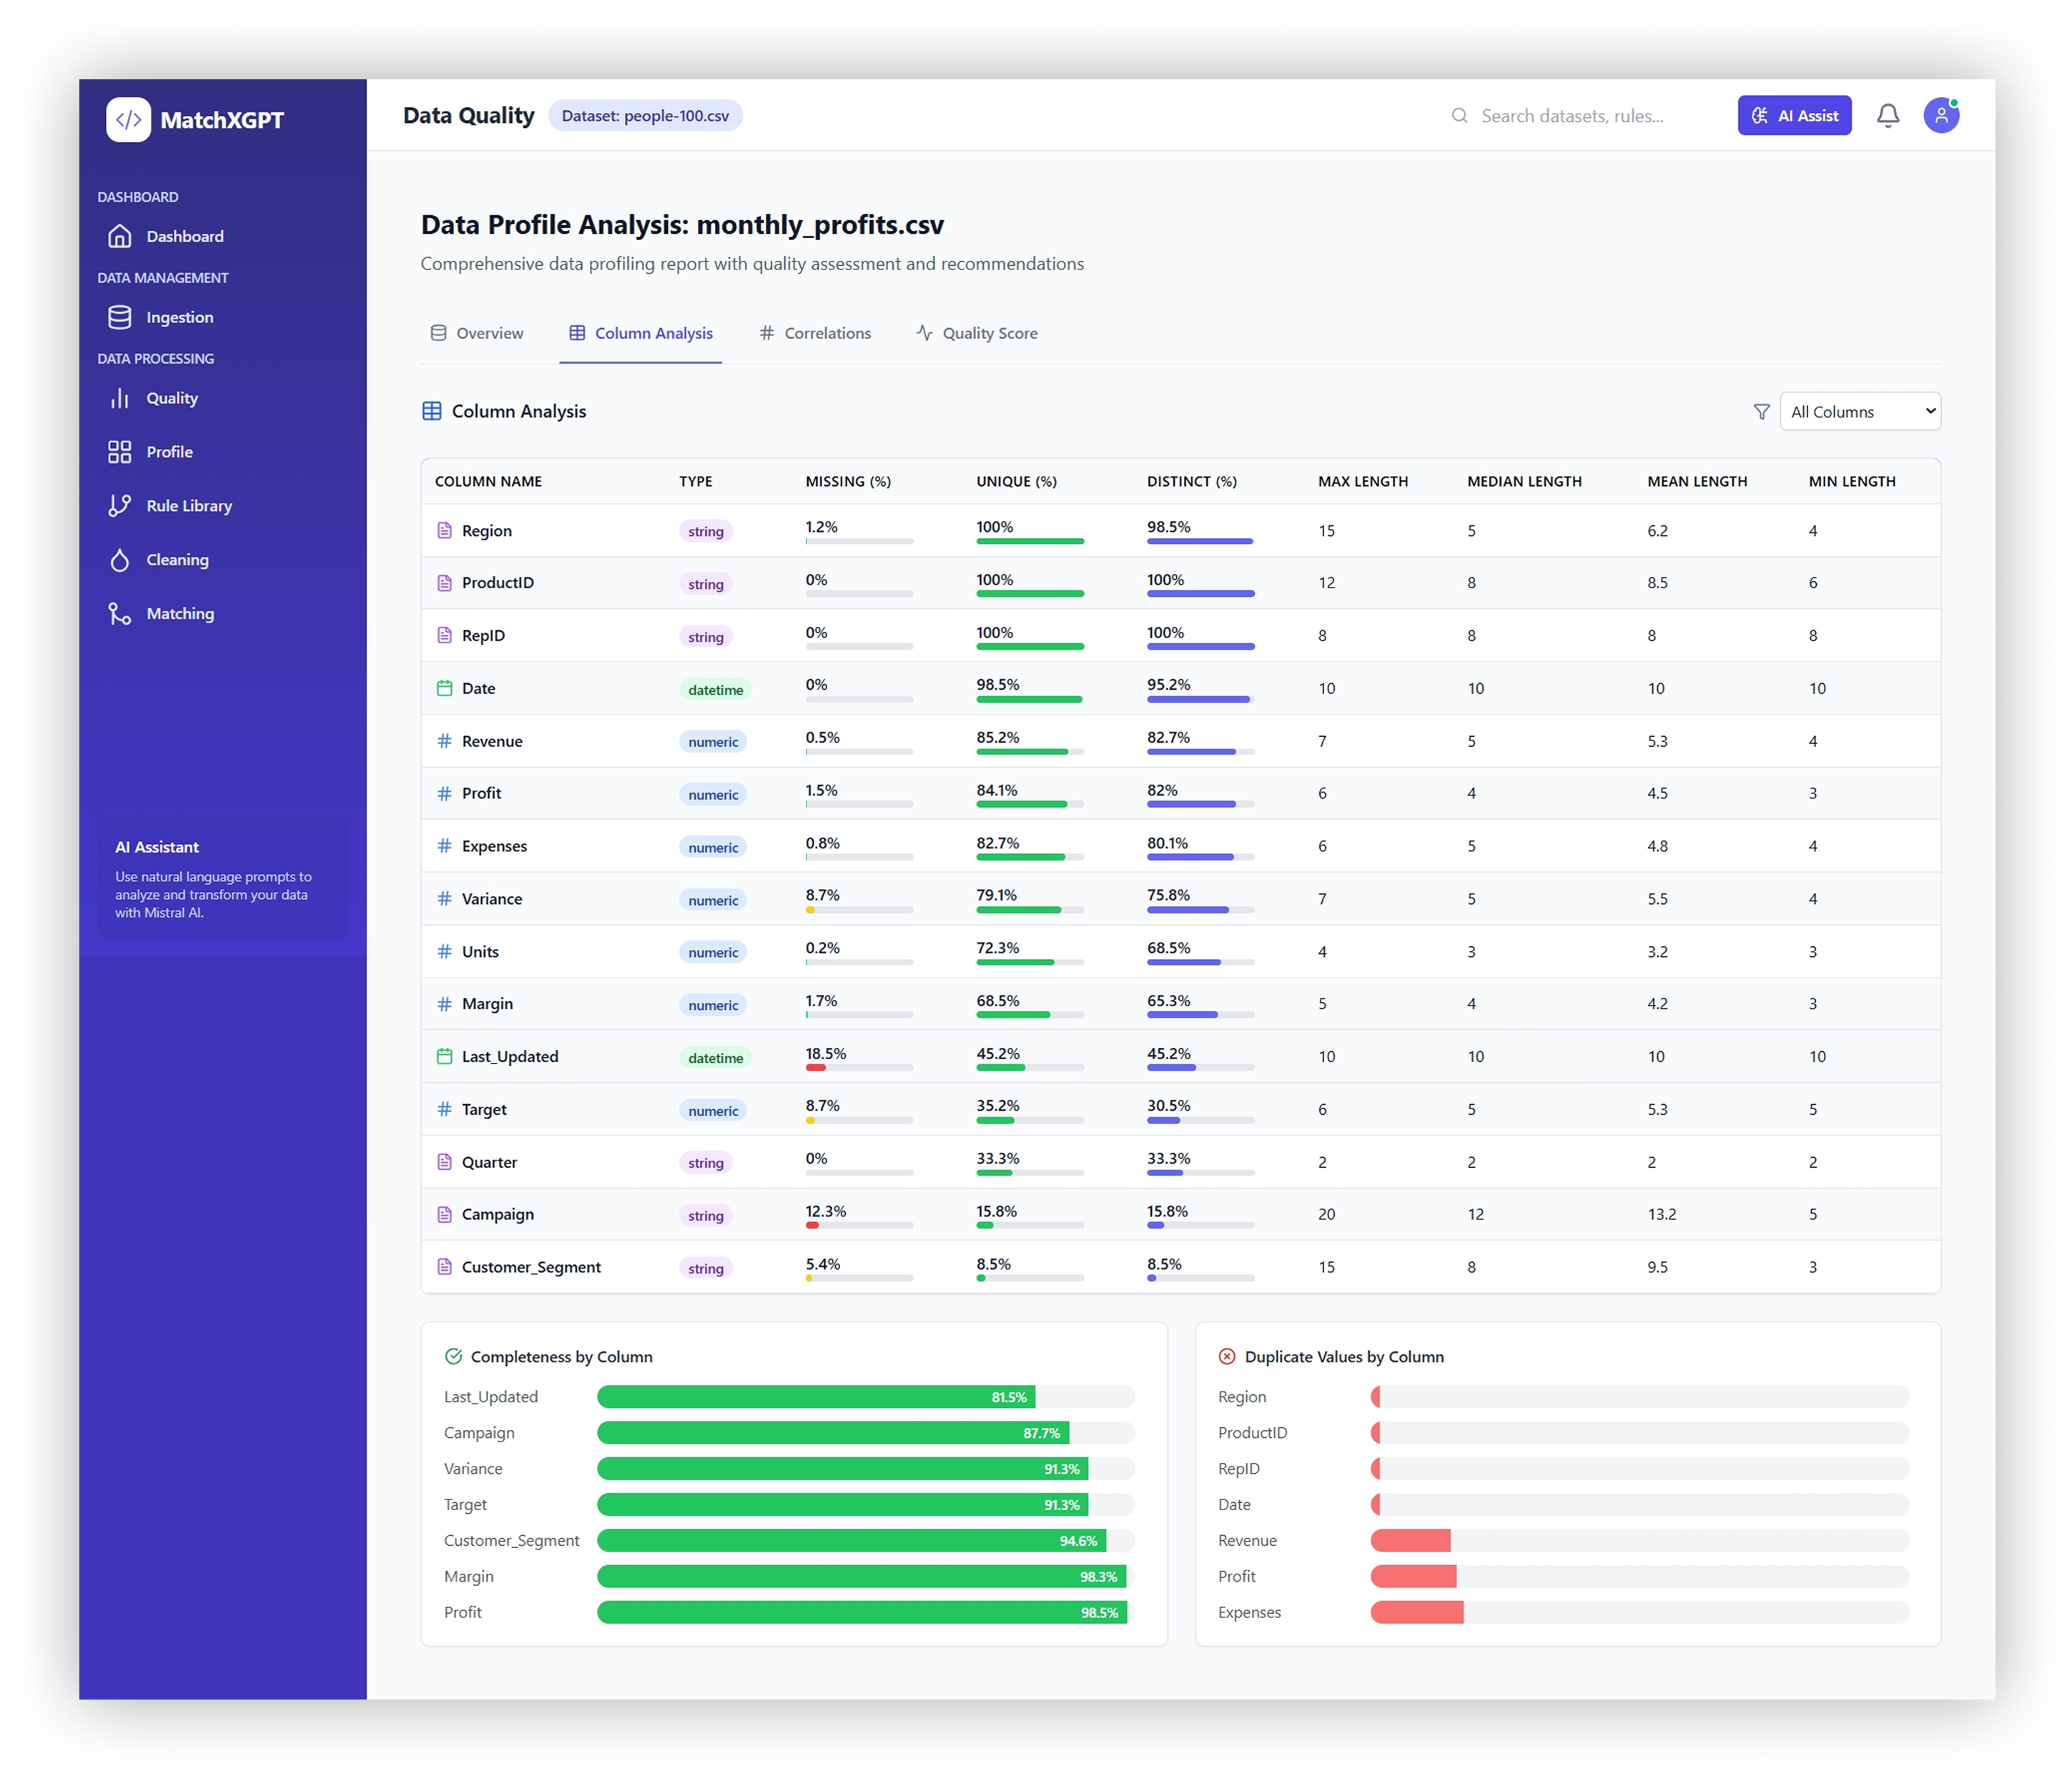The width and height of the screenshot is (2072, 1776).
Task: Click the user profile avatar
Action: click(x=1940, y=116)
